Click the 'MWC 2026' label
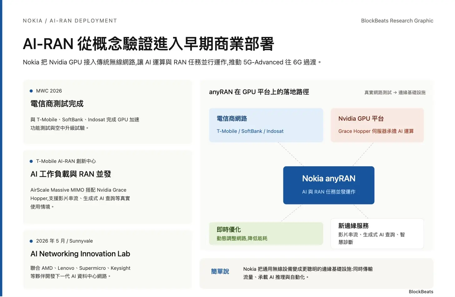The height and width of the screenshot is (297, 455). [49, 91]
